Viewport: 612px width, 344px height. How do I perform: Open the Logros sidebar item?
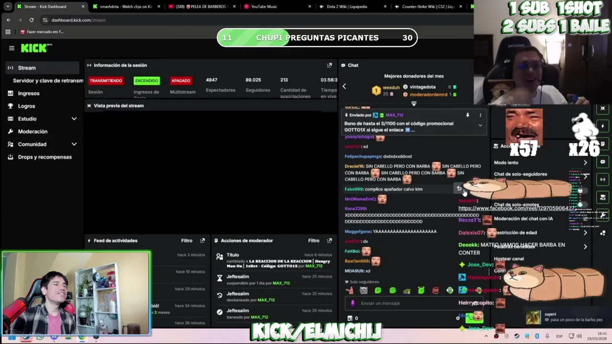(26, 106)
